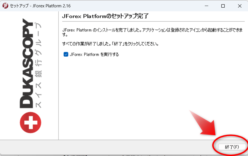Minimize the setup window
This screenshot has width=248, height=156.
(207, 6)
